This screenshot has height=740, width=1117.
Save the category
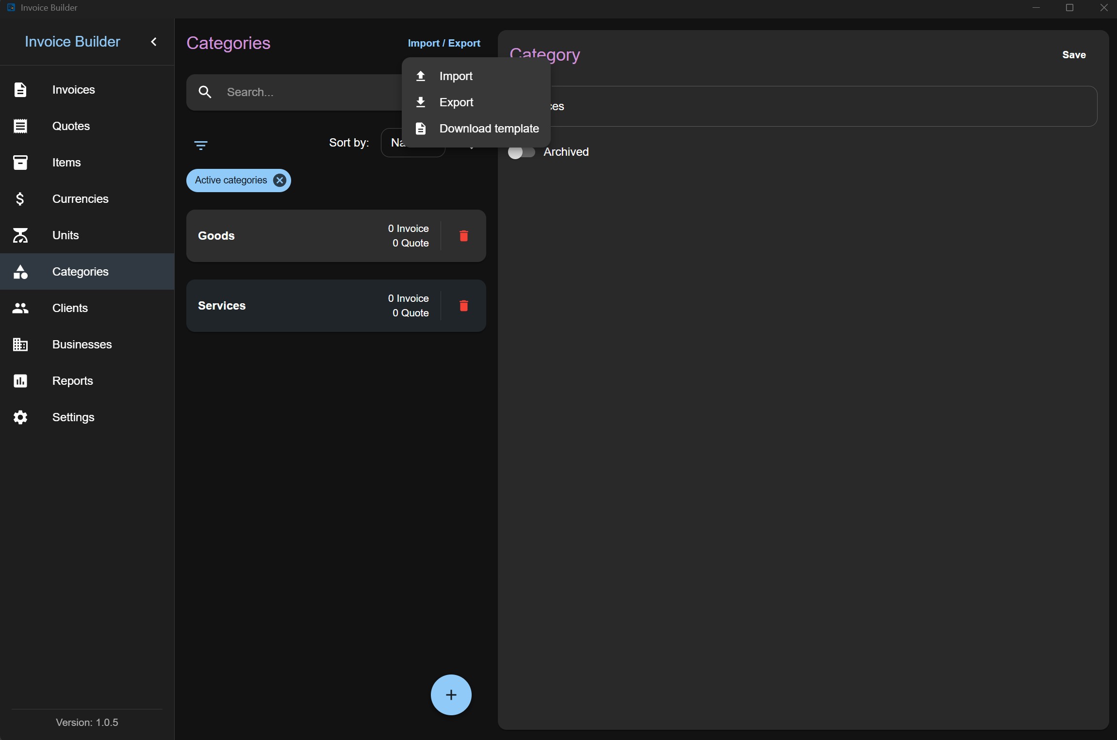tap(1074, 55)
